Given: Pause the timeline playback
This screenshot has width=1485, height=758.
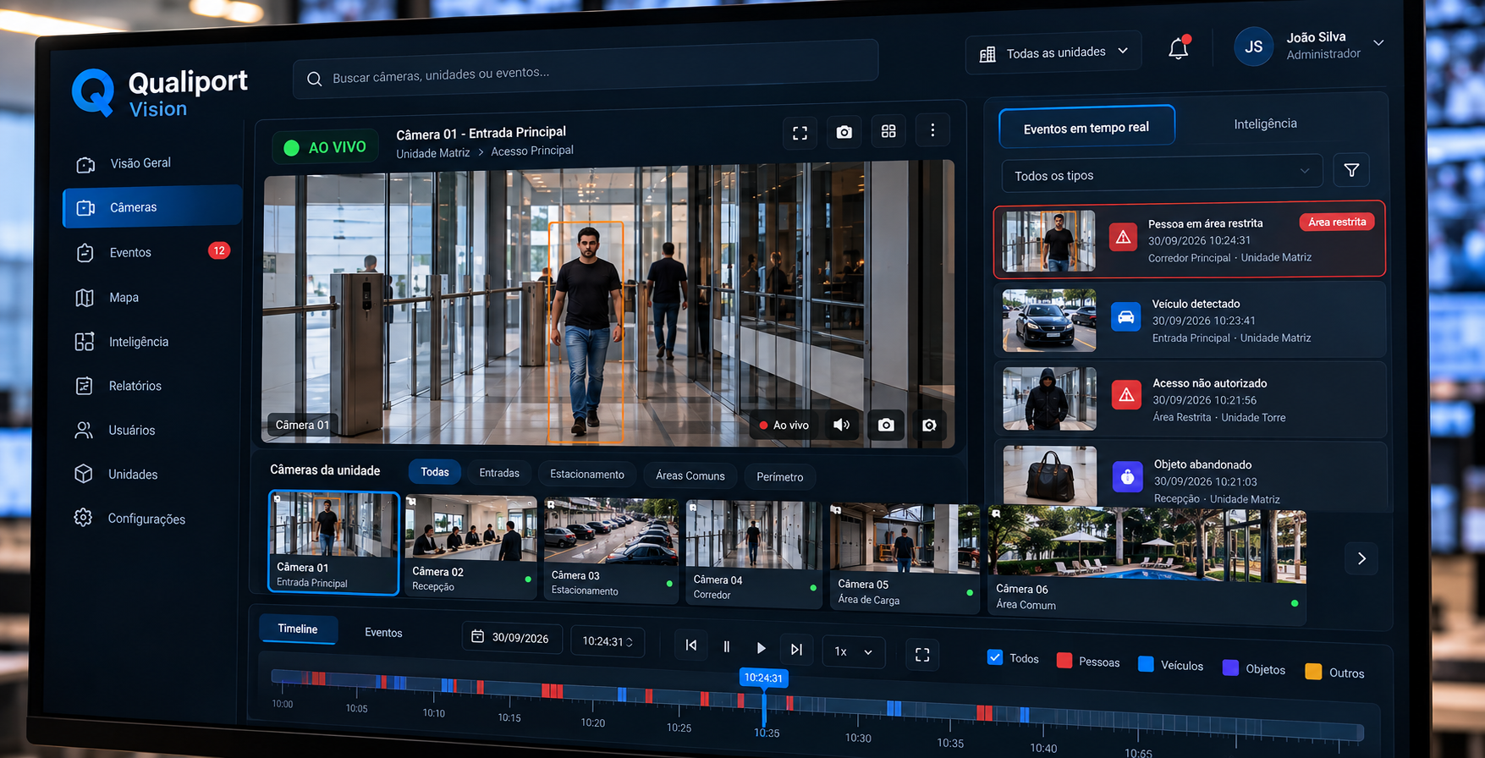Looking at the screenshot, I should 726,647.
